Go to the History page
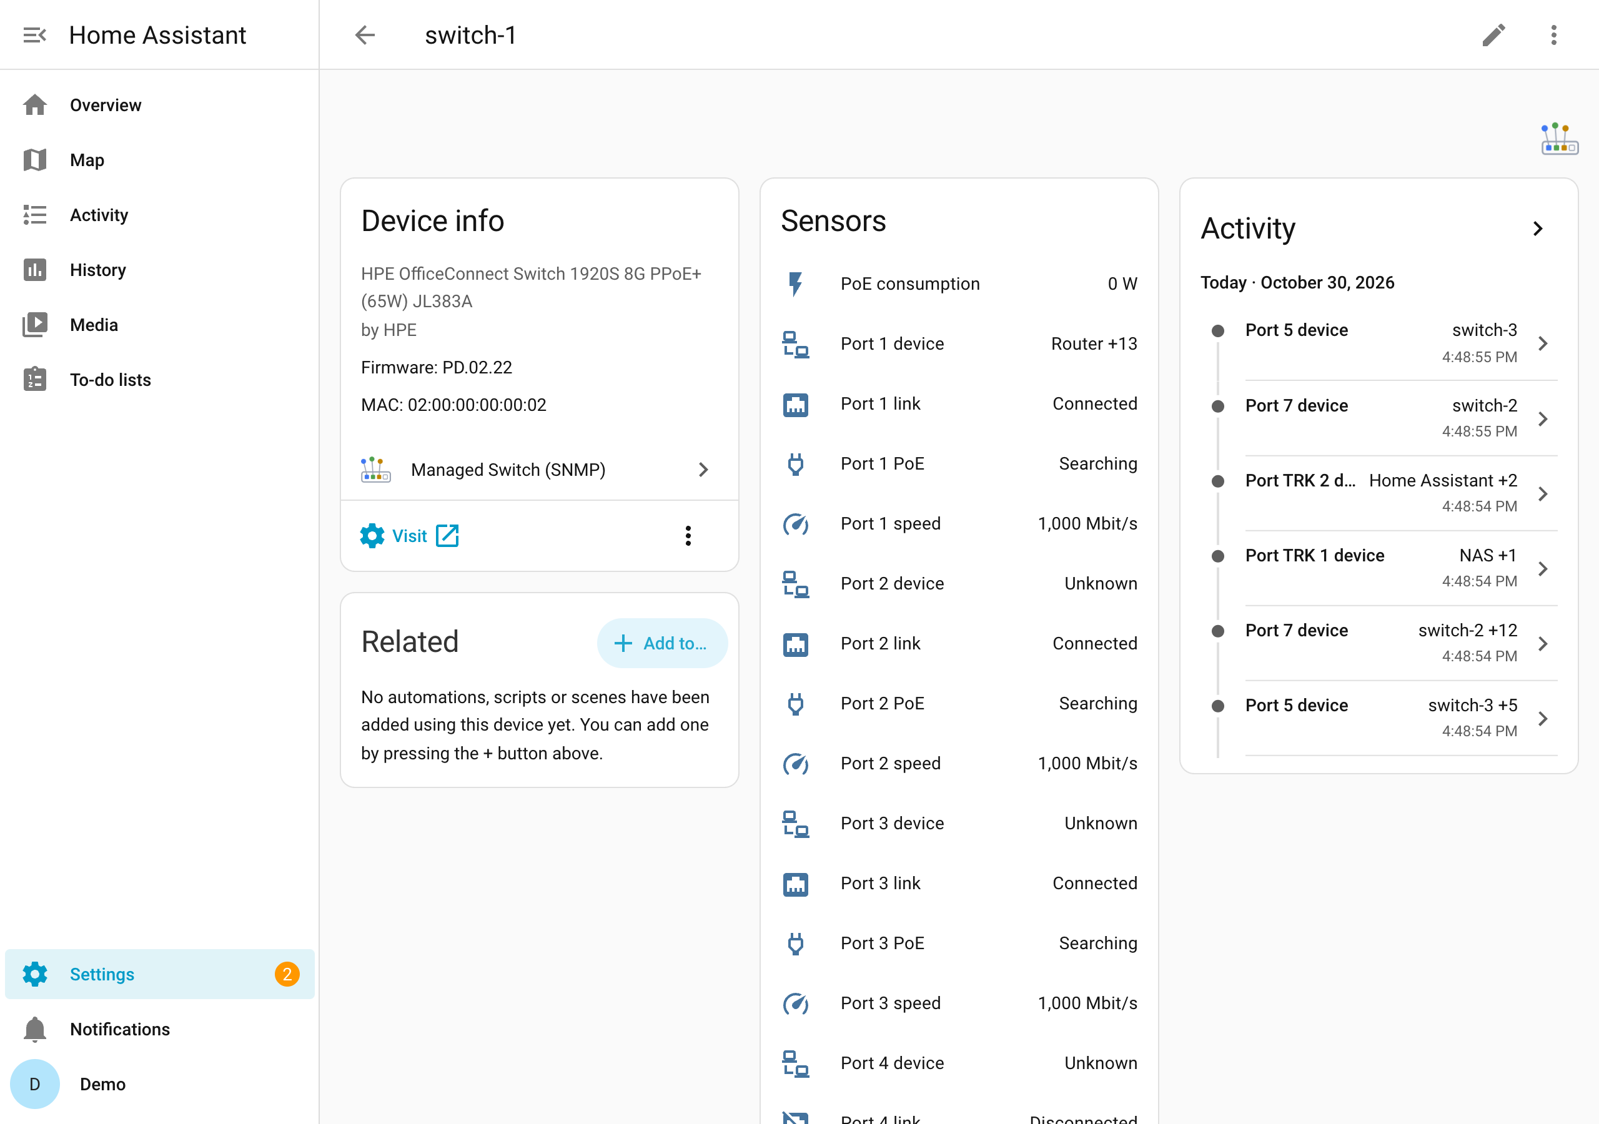The height and width of the screenshot is (1124, 1599). point(159,270)
